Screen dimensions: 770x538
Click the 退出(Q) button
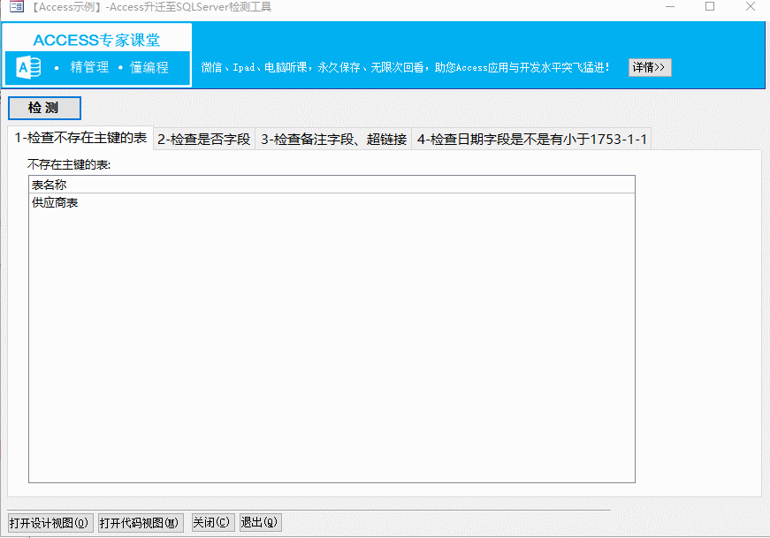tap(261, 522)
